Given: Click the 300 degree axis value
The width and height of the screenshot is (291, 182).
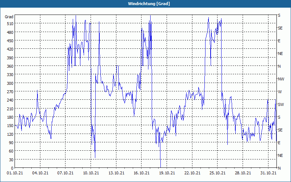Looking at the screenshot, I should point(10,83).
